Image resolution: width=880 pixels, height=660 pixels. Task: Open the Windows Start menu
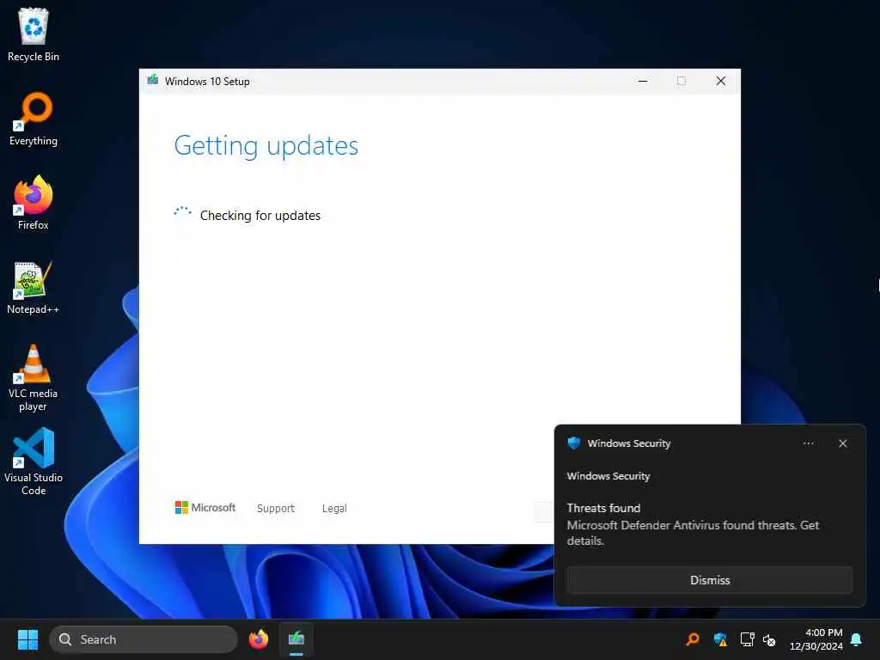(x=27, y=639)
